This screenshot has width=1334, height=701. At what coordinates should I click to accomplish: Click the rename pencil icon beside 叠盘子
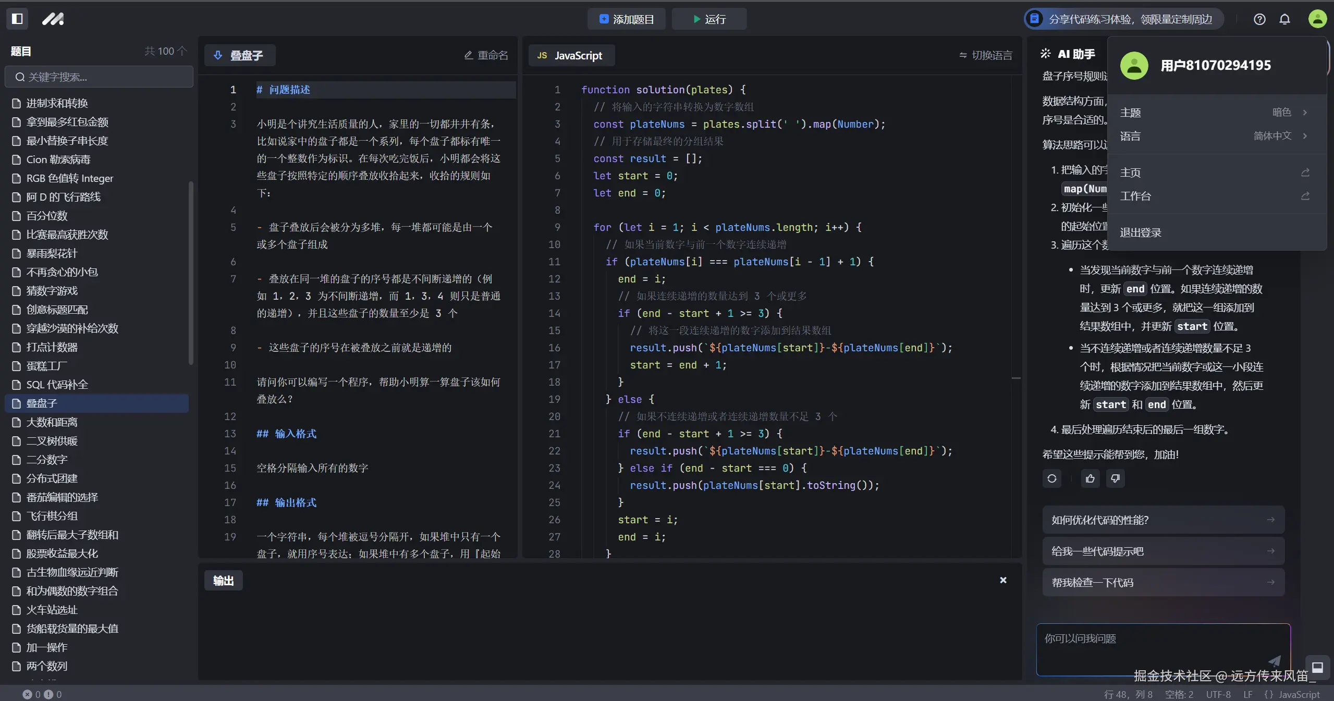point(468,55)
